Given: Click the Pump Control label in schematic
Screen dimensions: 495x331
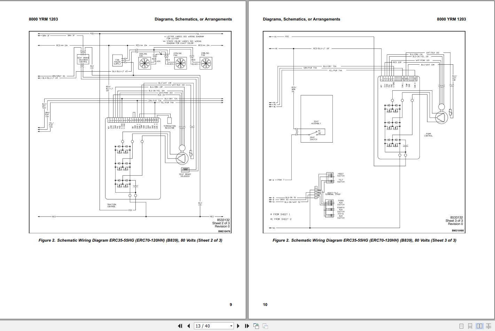Looking at the screenshot, I should pos(428,135).
